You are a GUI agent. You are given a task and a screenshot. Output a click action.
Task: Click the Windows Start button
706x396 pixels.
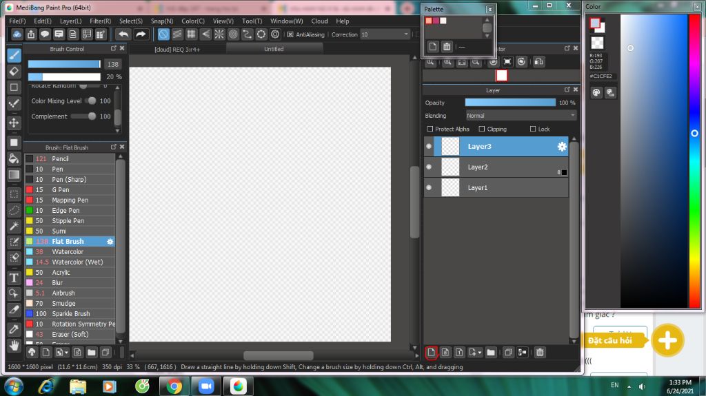pyautogui.click(x=14, y=386)
